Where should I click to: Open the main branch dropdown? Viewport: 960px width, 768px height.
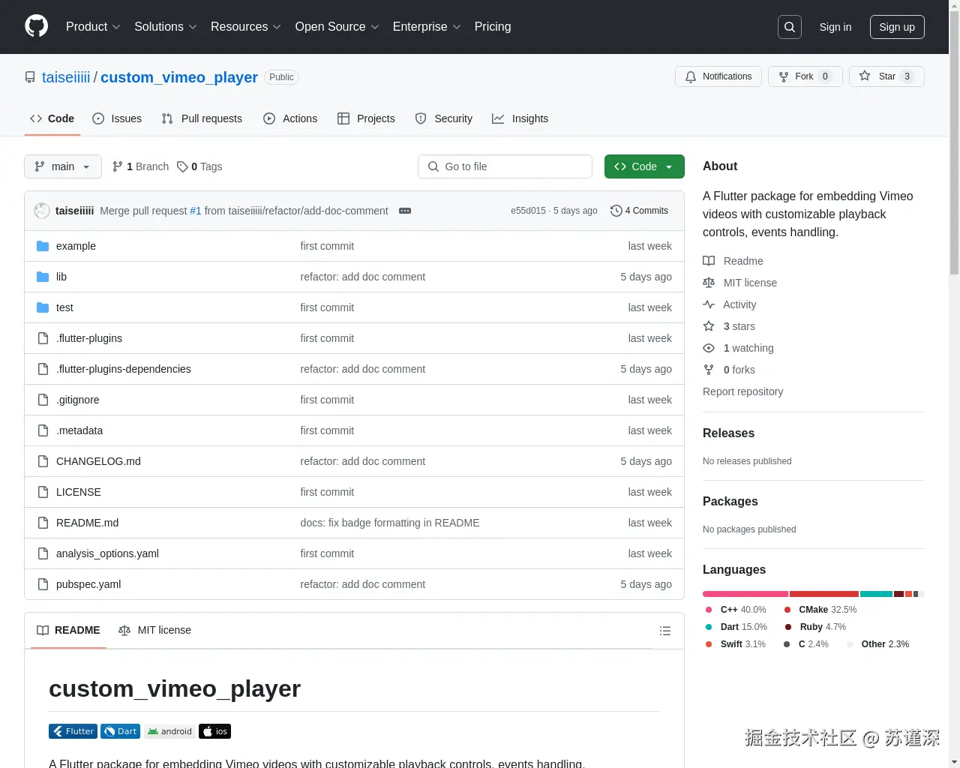pos(62,166)
